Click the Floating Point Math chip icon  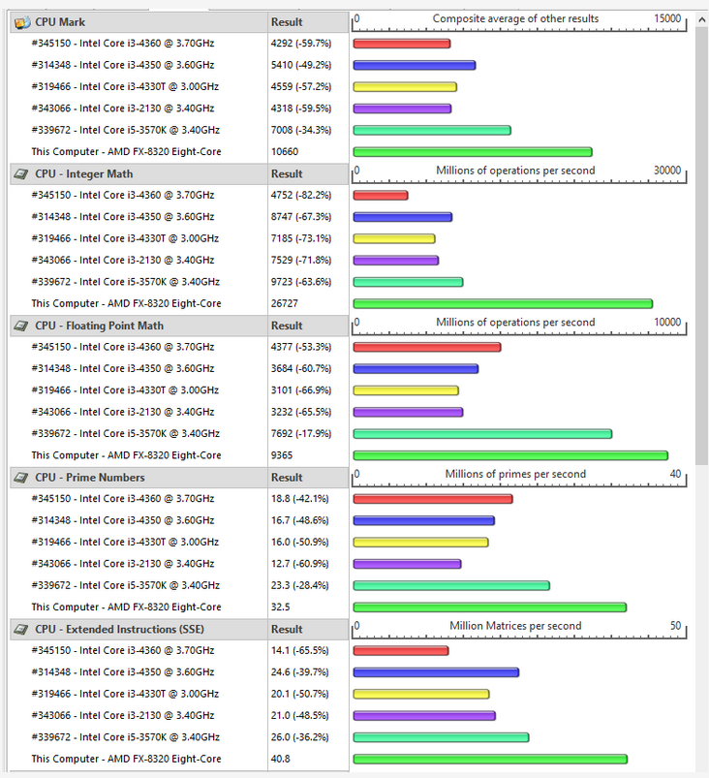[x=21, y=326]
